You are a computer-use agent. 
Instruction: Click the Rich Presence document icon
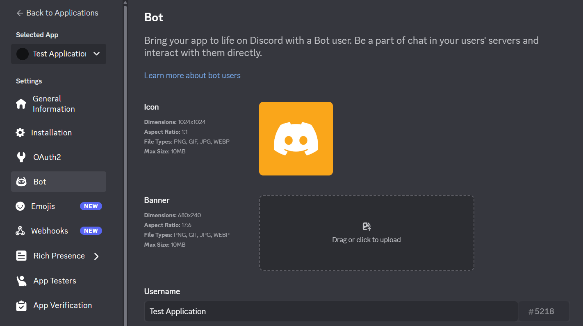(21, 256)
